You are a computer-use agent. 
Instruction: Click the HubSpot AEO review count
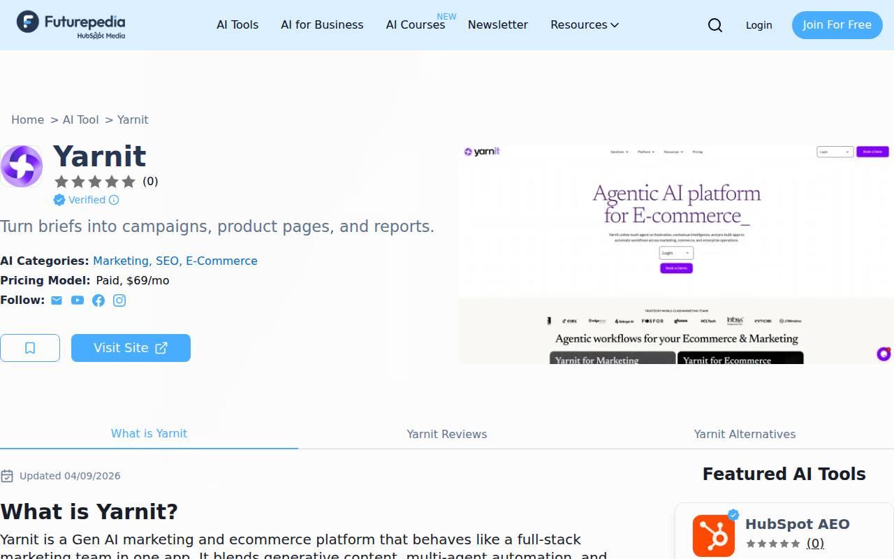coord(815,543)
